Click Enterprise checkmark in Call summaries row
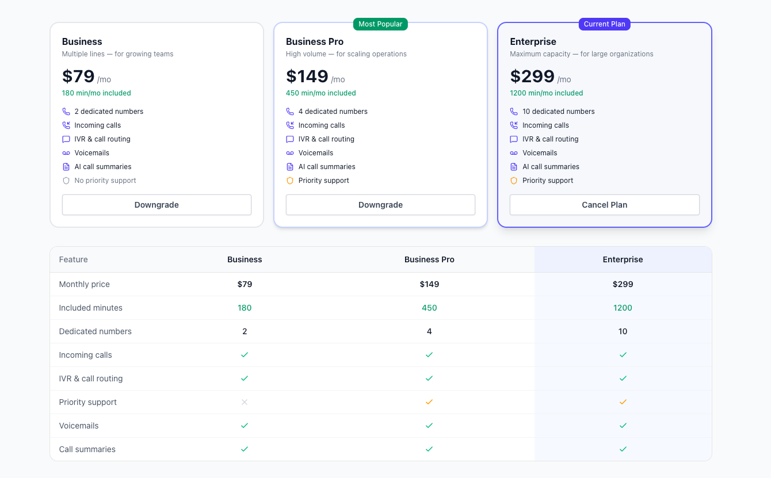Screen dimensions: 771x478 pyautogui.click(x=623, y=449)
